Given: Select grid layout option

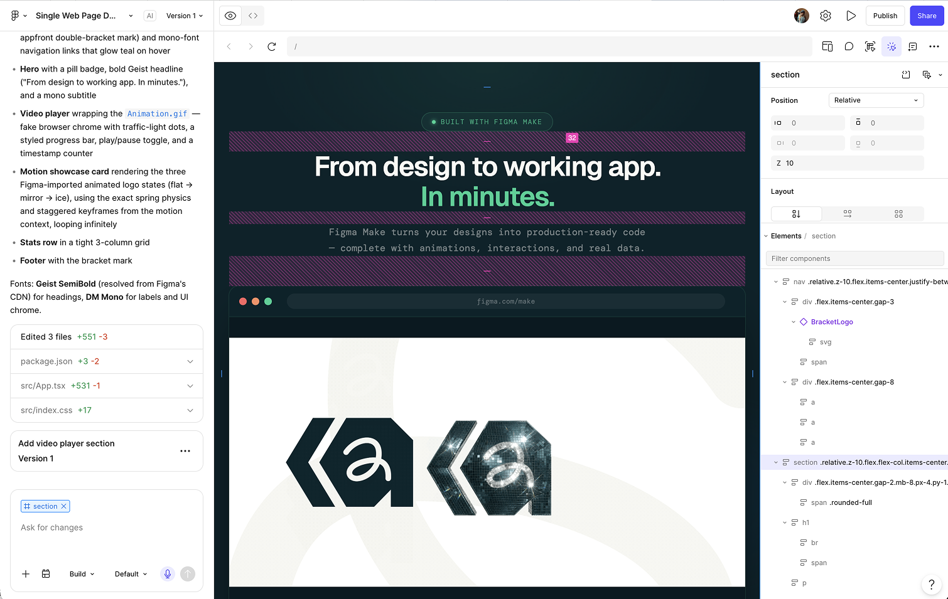Looking at the screenshot, I should tap(898, 214).
